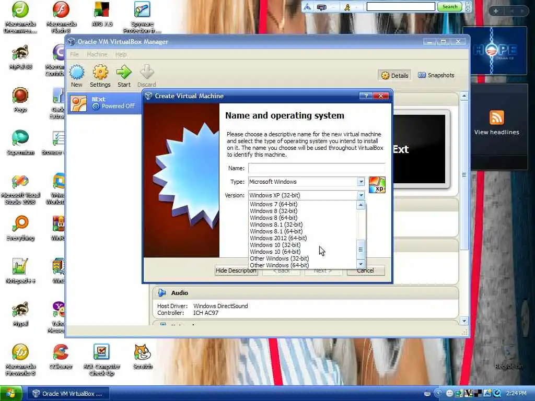Click the version list scroll down arrow
Screen dimensions: 535x401
click(x=360, y=264)
